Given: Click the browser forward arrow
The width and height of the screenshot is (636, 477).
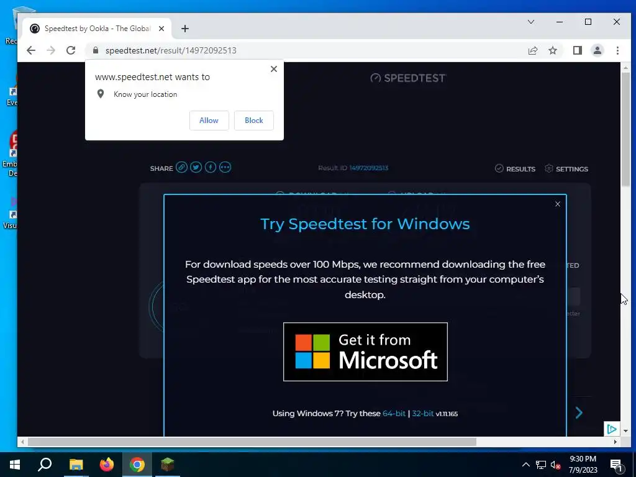Looking at the screenshot, I should tap(51, 50).
